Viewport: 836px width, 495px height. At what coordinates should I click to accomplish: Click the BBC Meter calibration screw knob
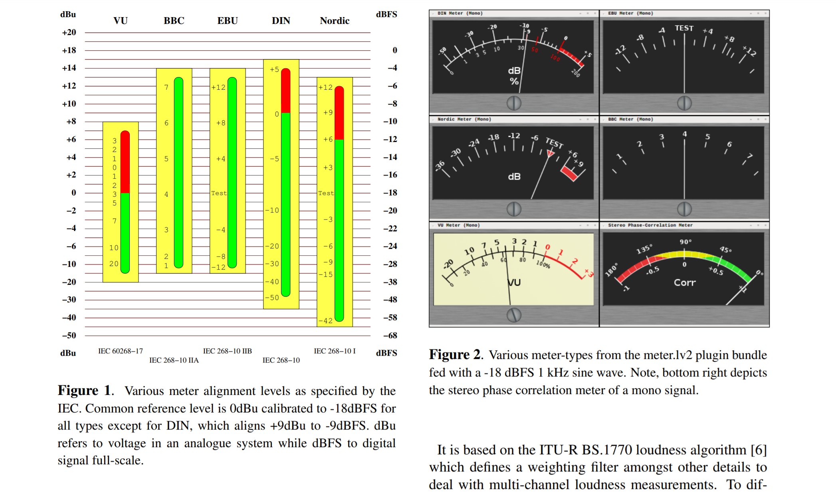pyautogui.click(x=684, y=209)
